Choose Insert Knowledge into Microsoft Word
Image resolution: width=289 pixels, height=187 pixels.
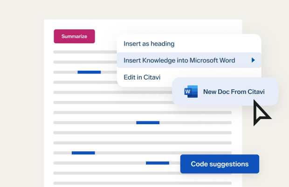click(x=179, y=60)
